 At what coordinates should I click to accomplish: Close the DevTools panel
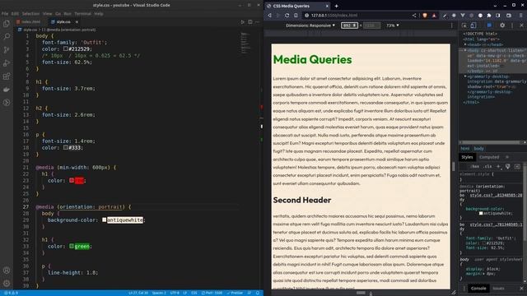(x=521, y=25)
